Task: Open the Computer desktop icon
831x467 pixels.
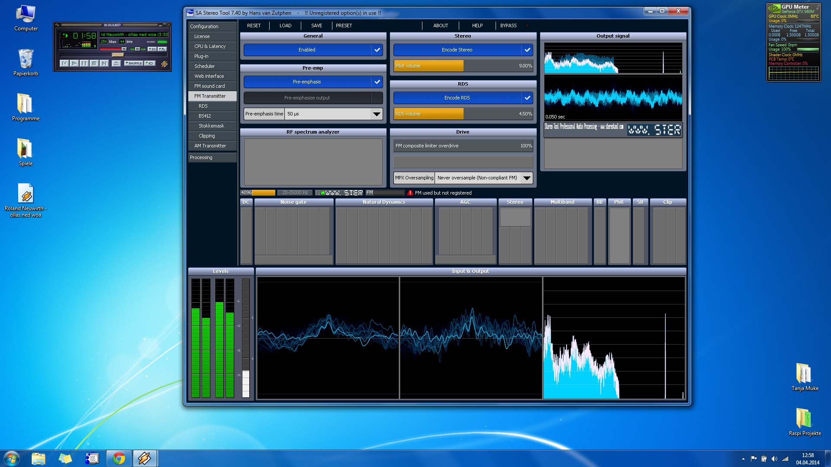Action: point(26,18)
